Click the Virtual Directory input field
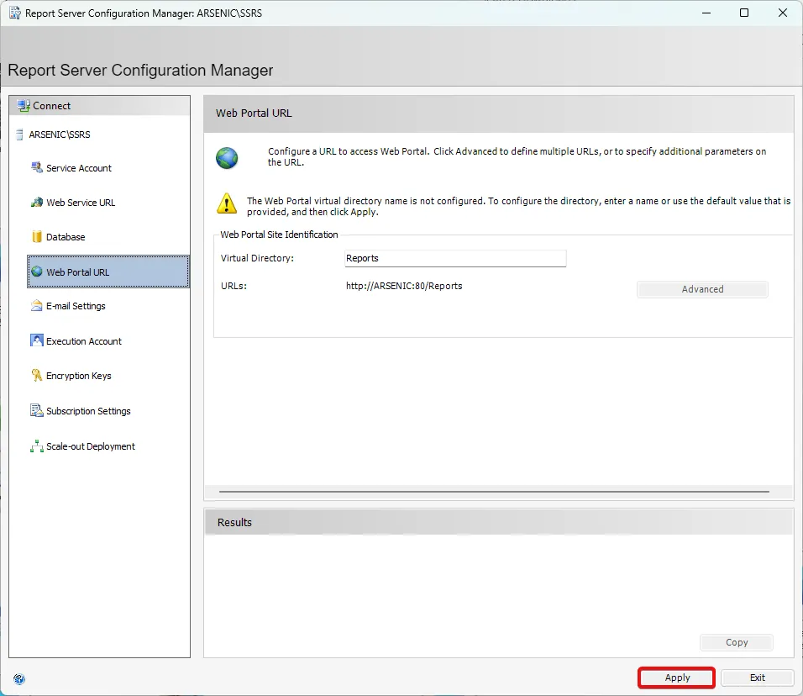803x696 pixels. coord(455,258)
